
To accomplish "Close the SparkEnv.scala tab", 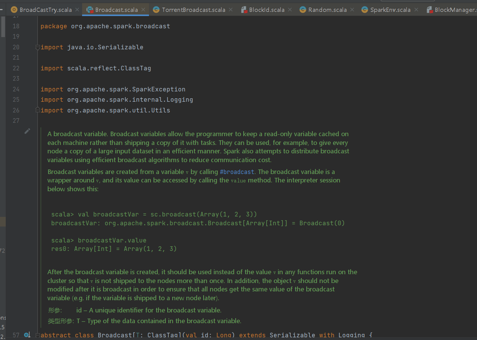I will (416, 10).
